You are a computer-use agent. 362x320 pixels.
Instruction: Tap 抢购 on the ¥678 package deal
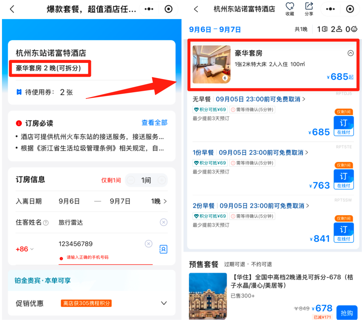click(347, 312)
